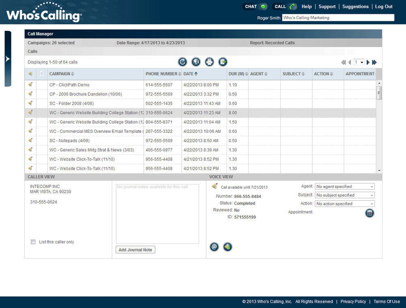Open the Subject dropdown
The image size is (406, 308).
(345, 195)
